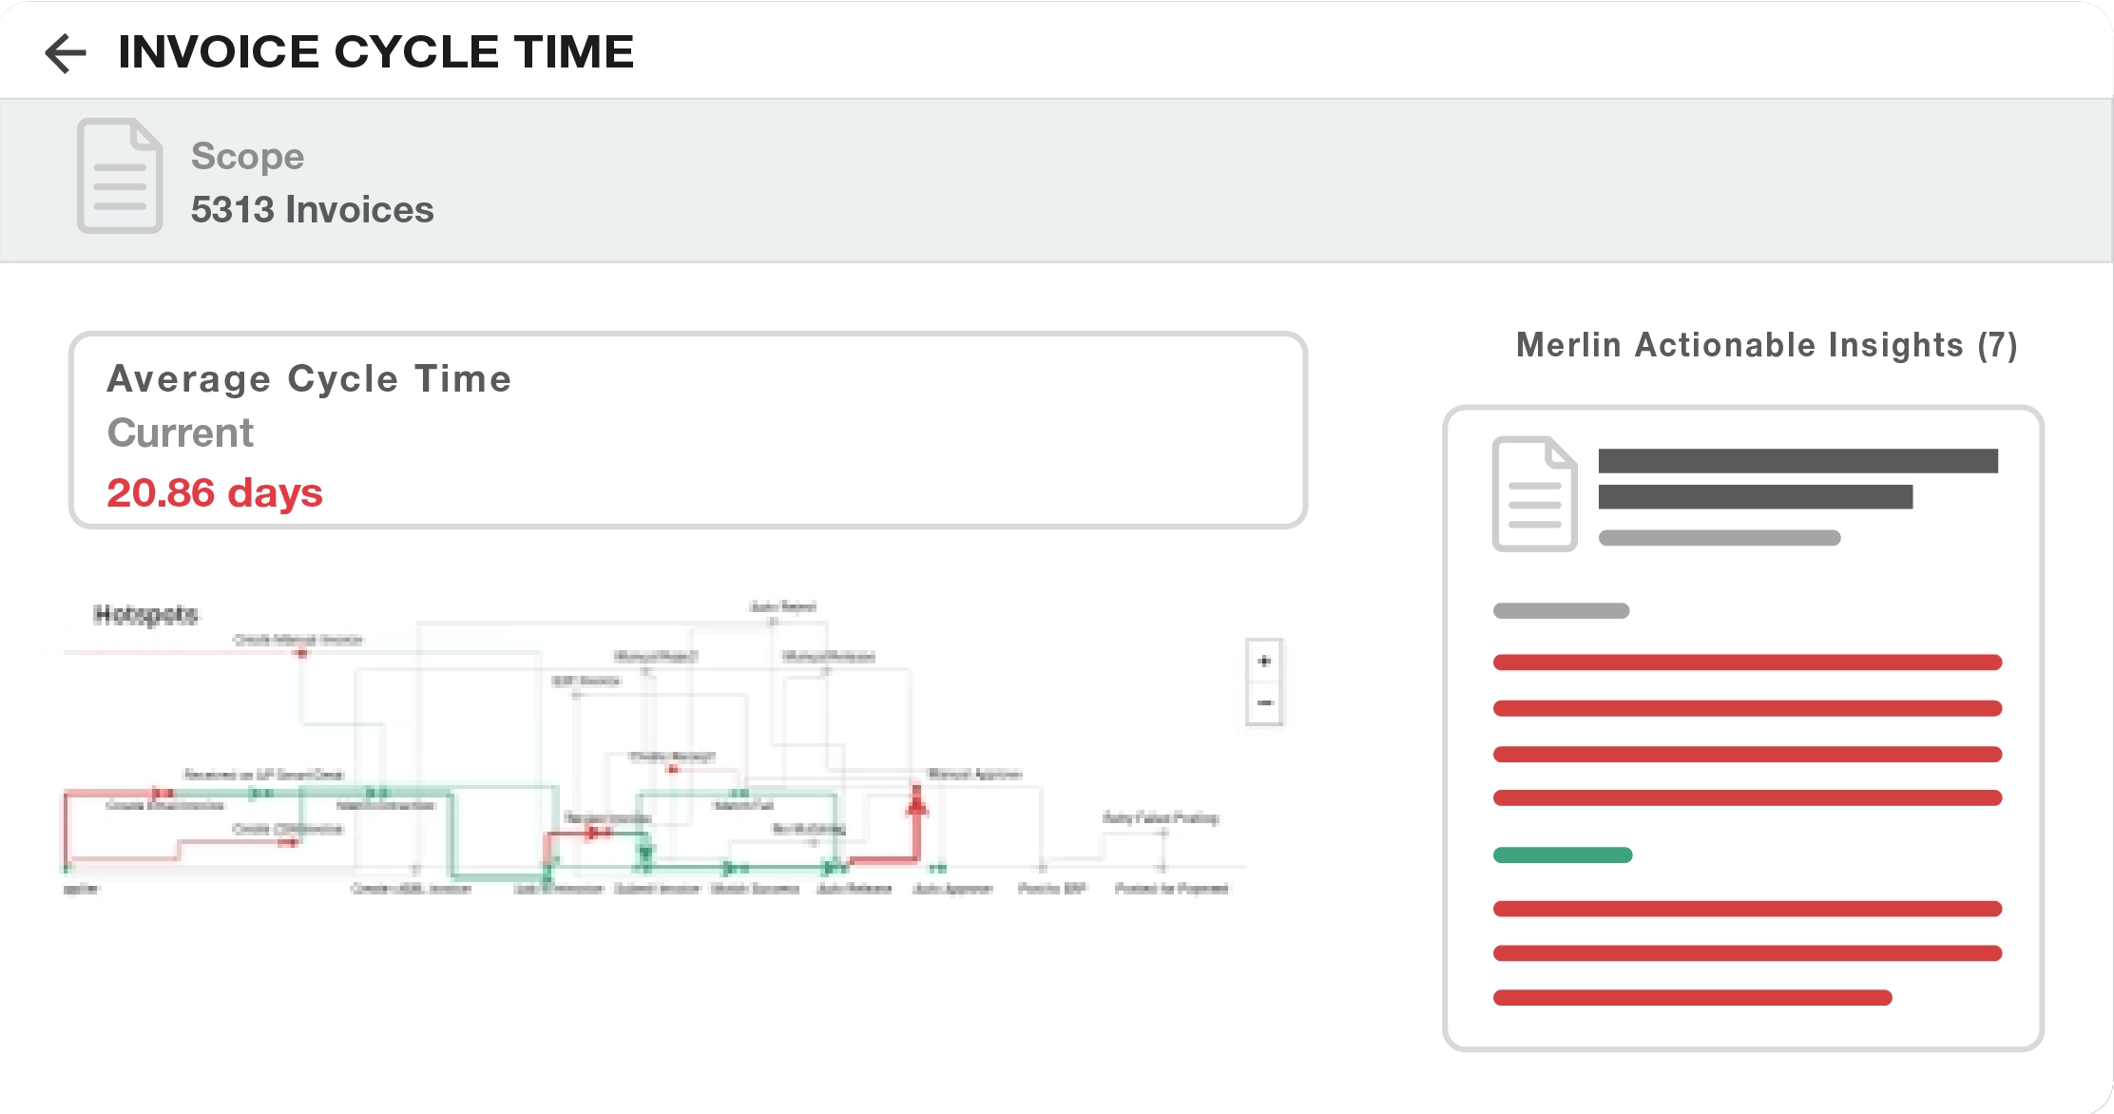Click the 20.86 days value
Image resolution: width=2114 pixels, height=1114 pixels.
click(x=215, y=493)
